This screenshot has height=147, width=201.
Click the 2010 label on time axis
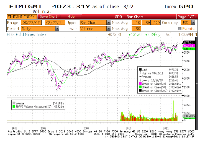pyautogui.click(x=129, y=128)
